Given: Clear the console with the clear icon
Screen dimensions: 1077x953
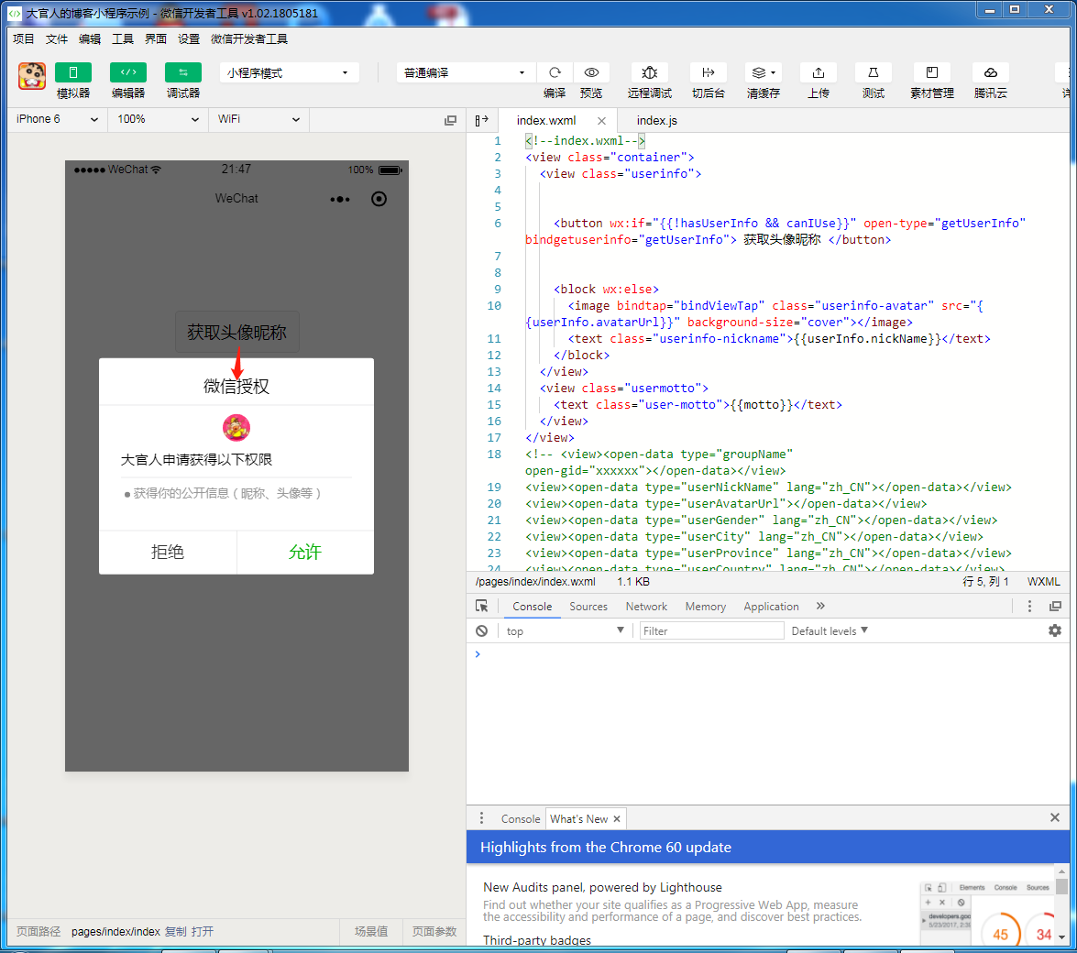Looking at the screenshot, I should click(481, 631).
